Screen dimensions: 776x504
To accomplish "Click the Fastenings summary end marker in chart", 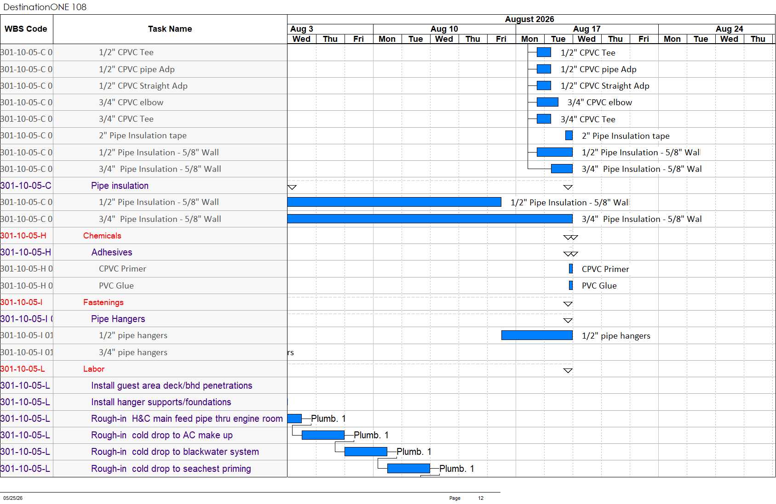I will pos(568,304).
